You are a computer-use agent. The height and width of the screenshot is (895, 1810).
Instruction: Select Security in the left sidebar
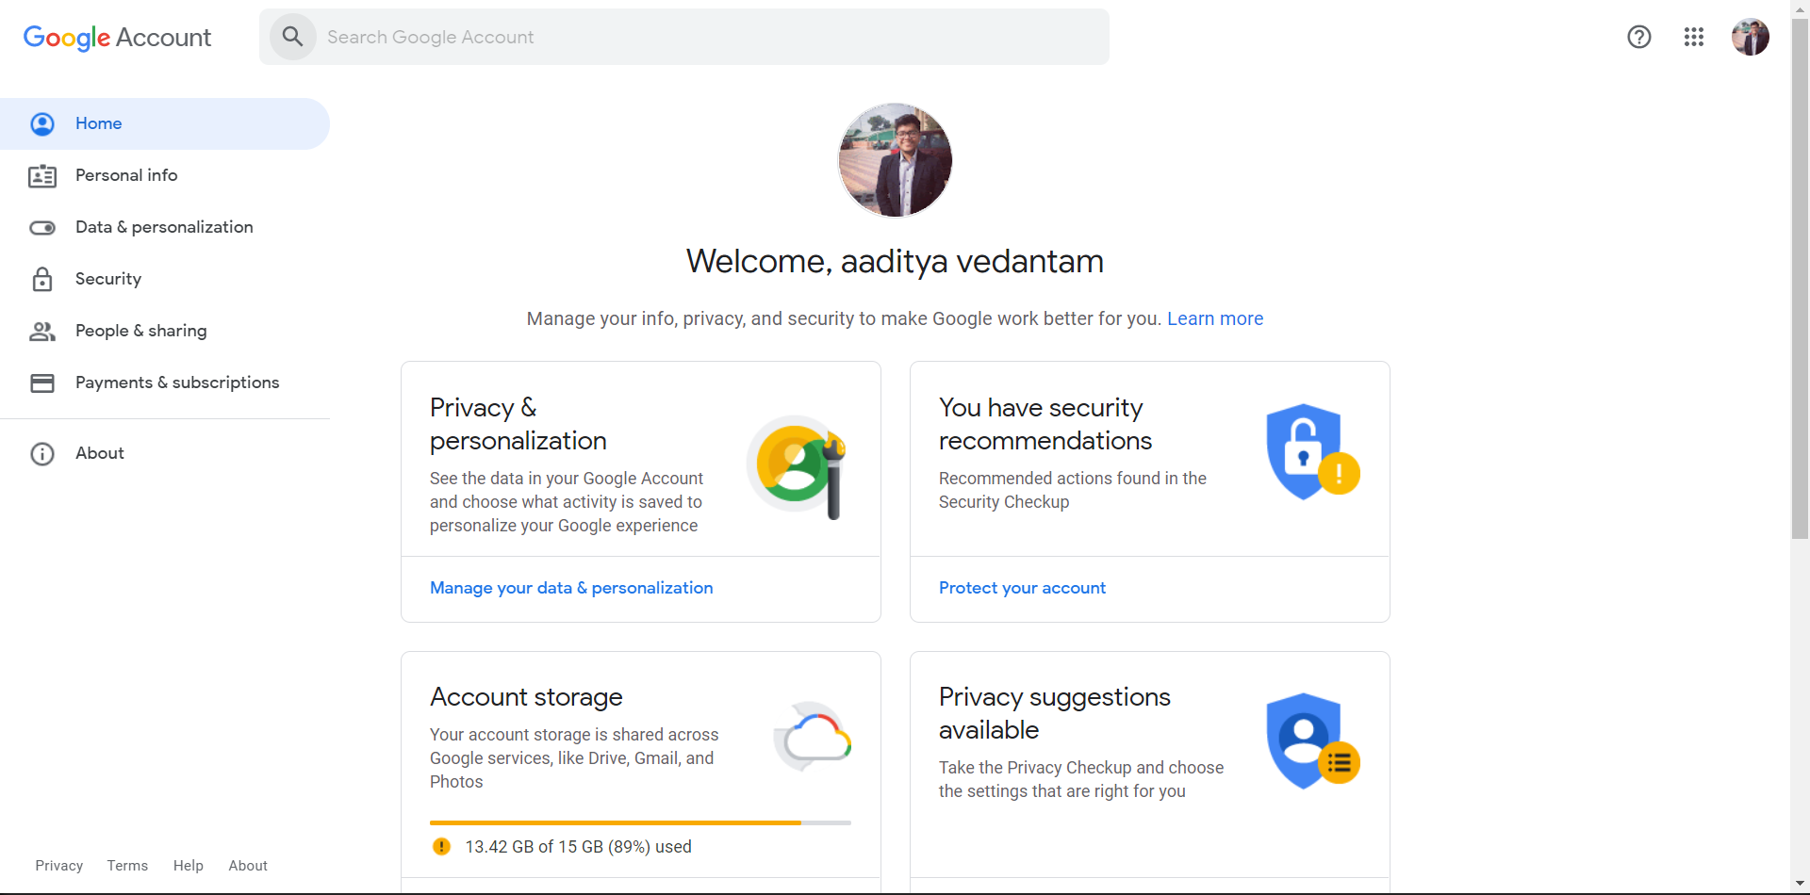[108, 279]
